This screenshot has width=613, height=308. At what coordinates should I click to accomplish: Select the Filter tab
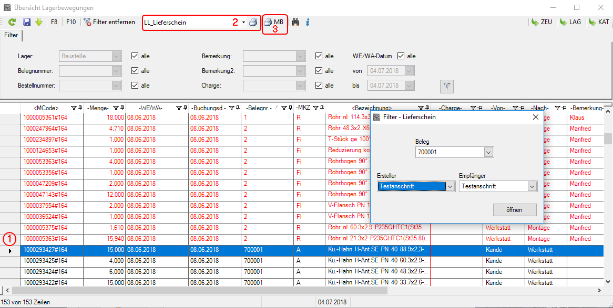(x=11, y=36)
